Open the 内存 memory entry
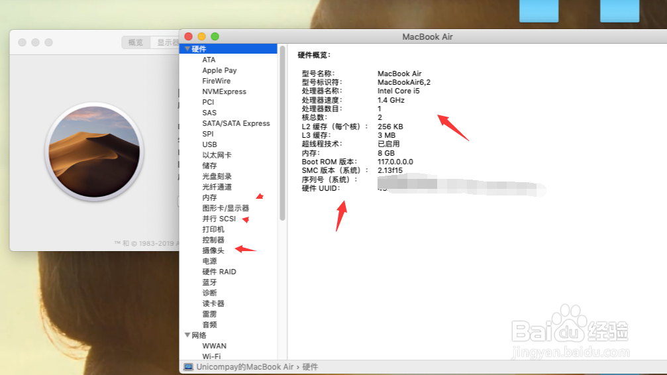Screen dimensions: 667x375 pos(209,197)
